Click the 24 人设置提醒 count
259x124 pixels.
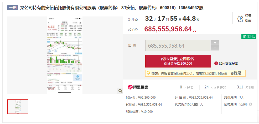(215, 87)
